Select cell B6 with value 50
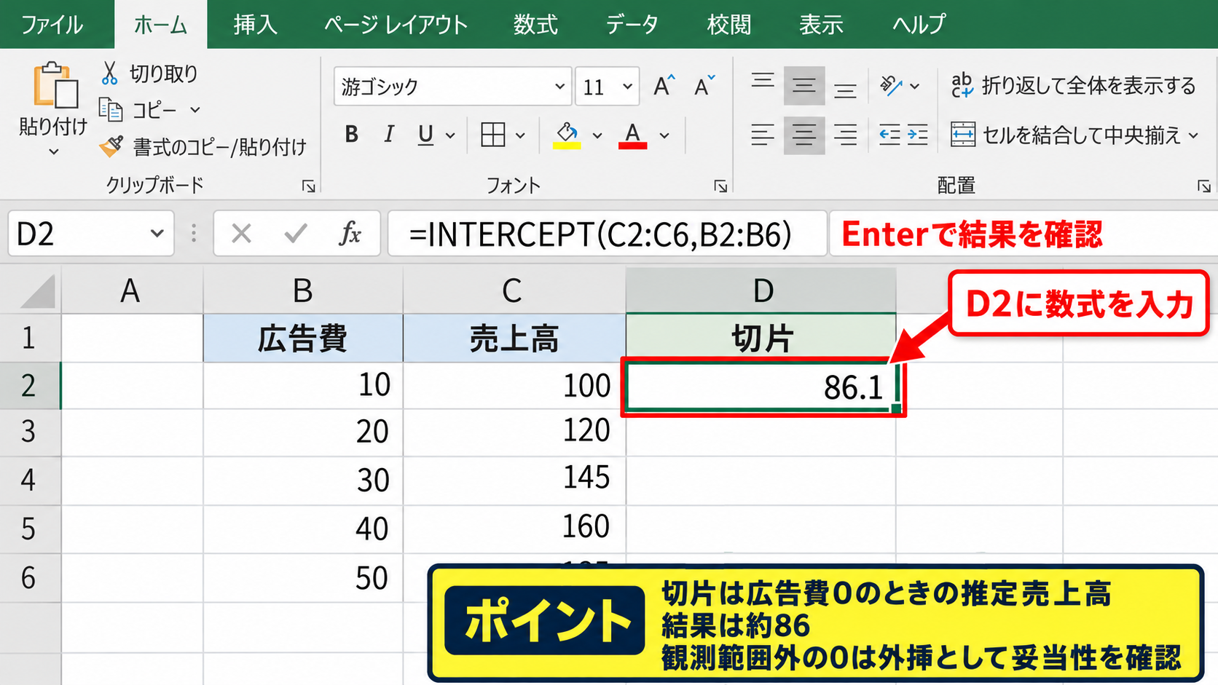The height and width of the screenshot is (685, 1218). [303, 578]
